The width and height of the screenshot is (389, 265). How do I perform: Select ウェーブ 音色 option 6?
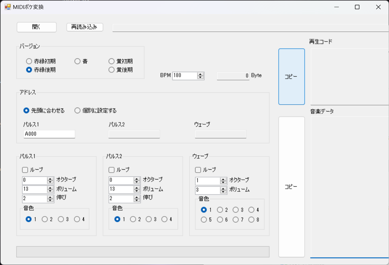(x=220, y=220)
